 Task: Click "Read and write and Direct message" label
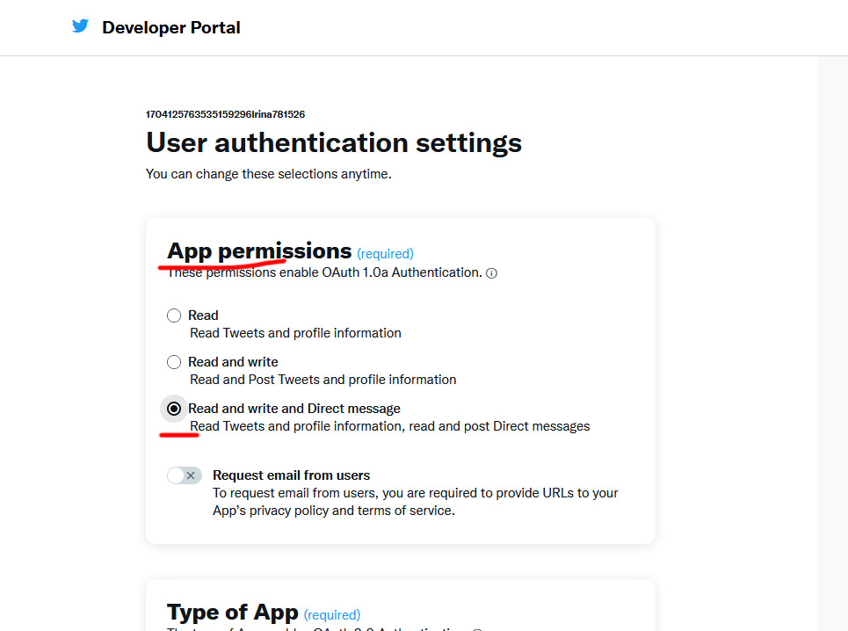tap(294, 409)
